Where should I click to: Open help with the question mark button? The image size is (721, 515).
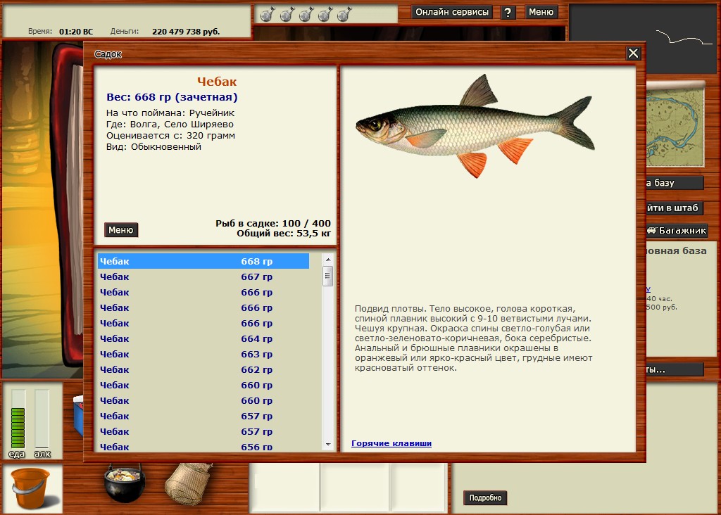pos(508,13)
